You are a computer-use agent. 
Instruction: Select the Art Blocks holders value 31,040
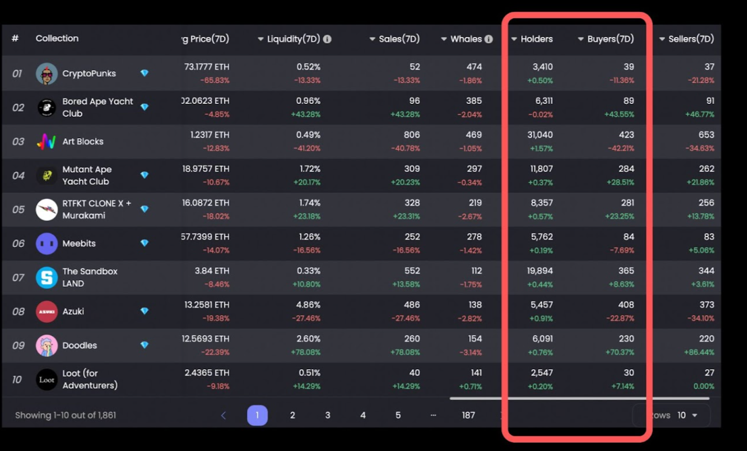point(541,135)
